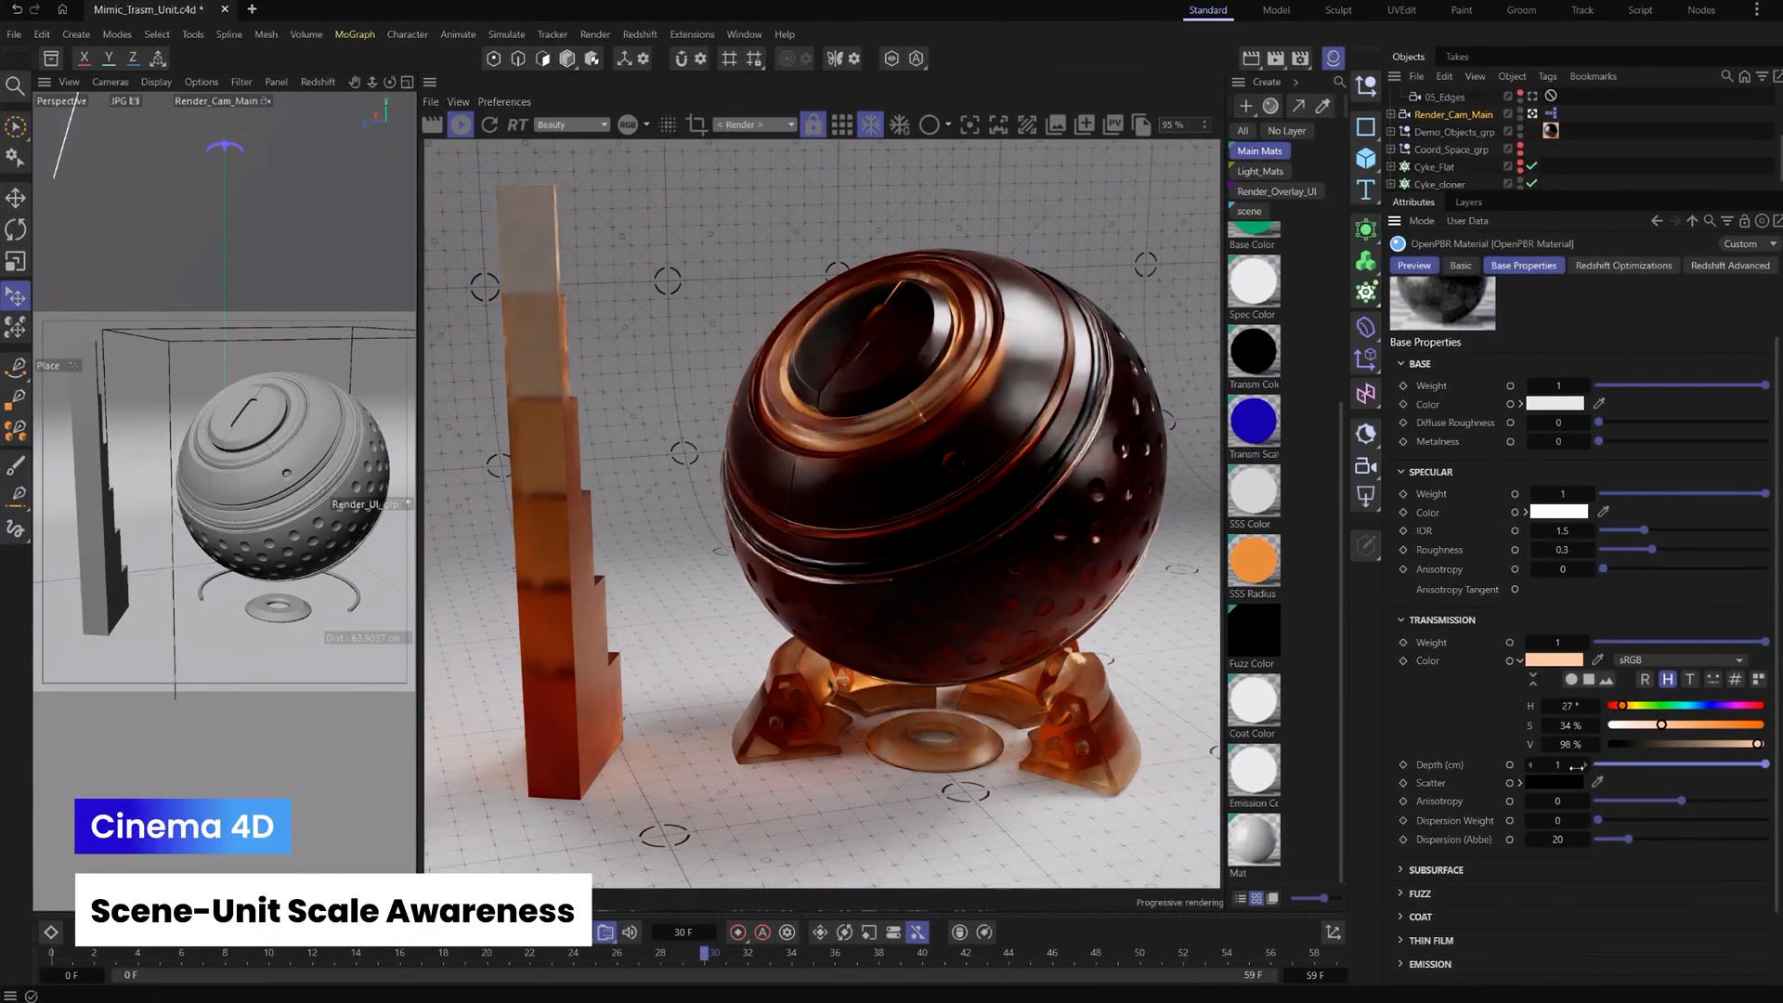Click the Live Selection tool icon
1783x1003 pixels.
(16, 126)
